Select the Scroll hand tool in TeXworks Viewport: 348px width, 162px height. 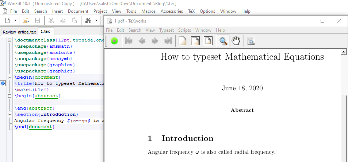(236, 41)
